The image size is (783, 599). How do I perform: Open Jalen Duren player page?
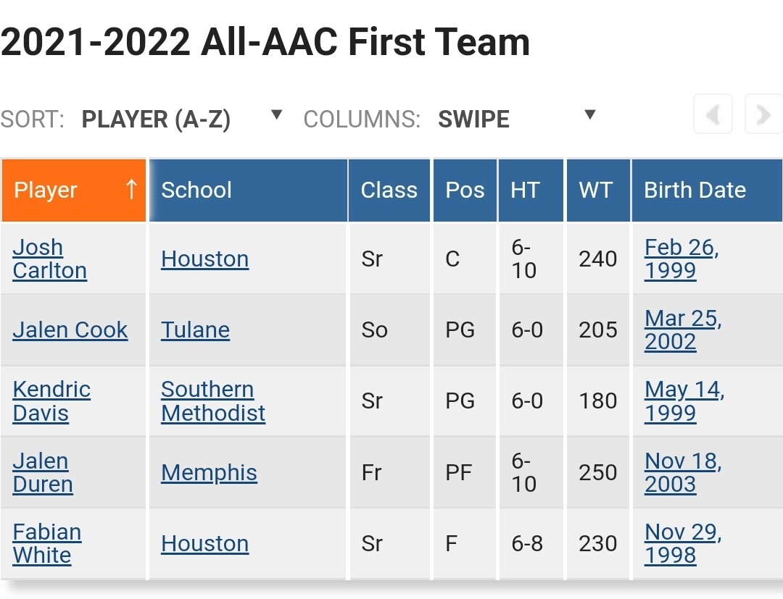(x=43, y=472)
